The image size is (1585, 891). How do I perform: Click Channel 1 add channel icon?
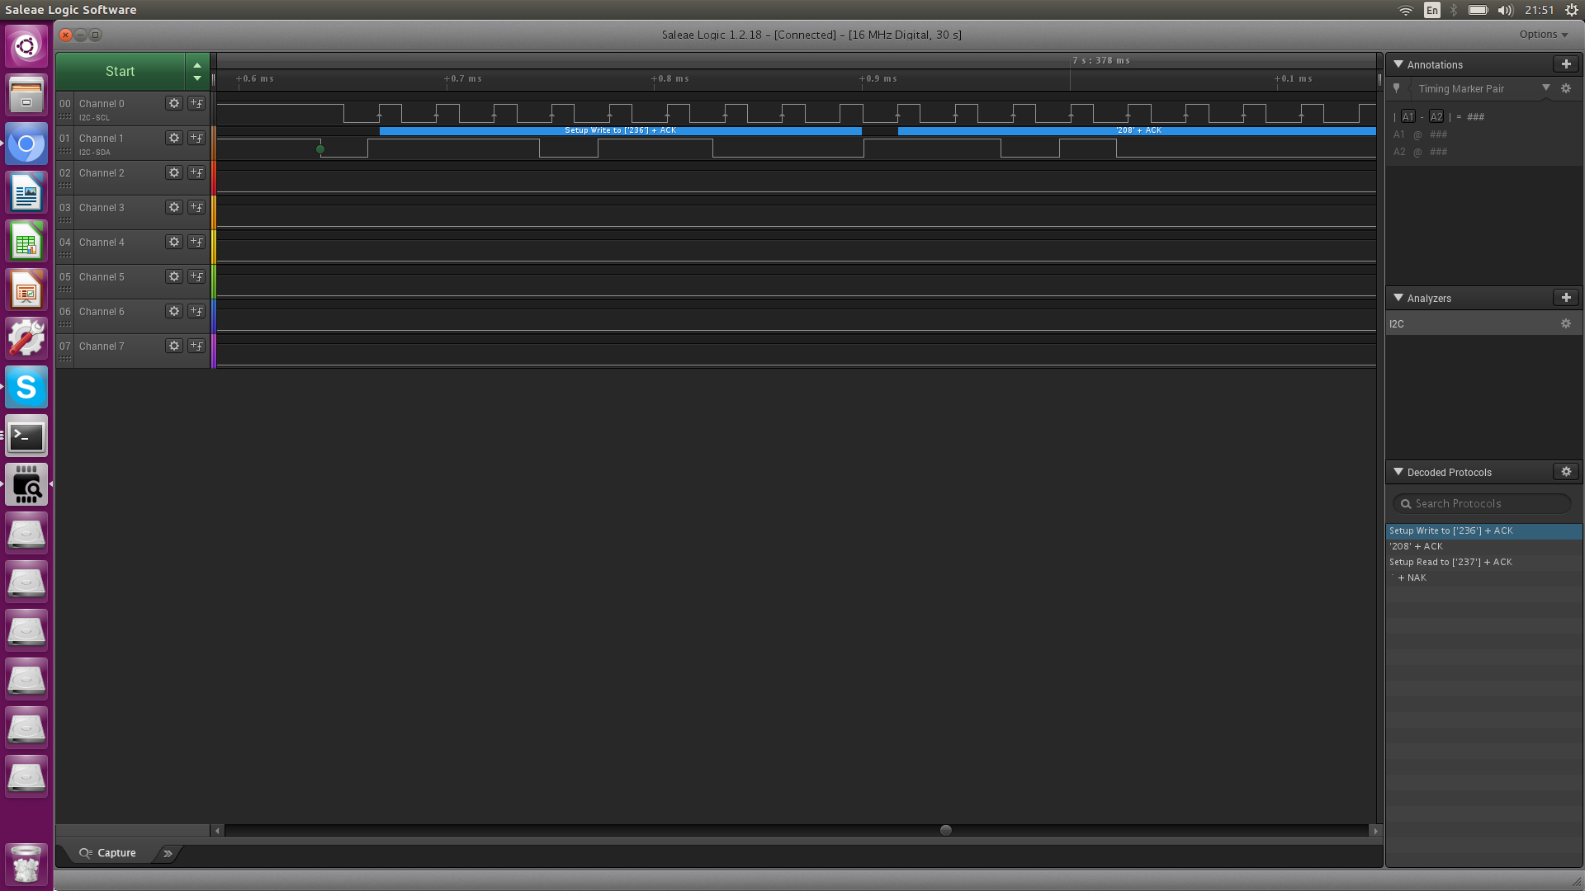pos(196,137)
